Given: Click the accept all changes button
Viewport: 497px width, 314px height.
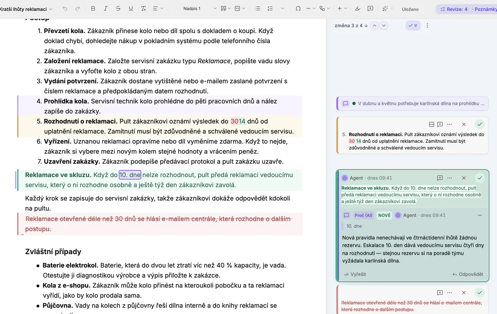Looking at the screenshot, I should point(413,26).
